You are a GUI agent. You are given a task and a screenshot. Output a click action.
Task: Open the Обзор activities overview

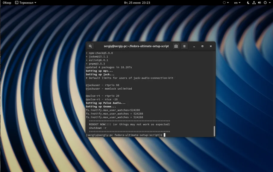7,3
